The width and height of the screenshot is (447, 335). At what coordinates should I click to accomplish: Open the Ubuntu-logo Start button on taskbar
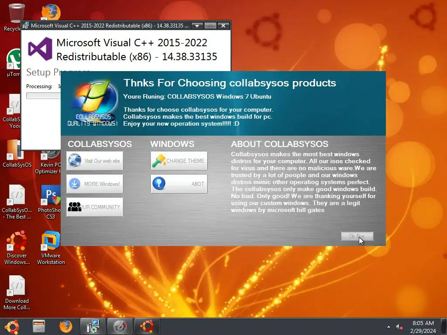12,326
